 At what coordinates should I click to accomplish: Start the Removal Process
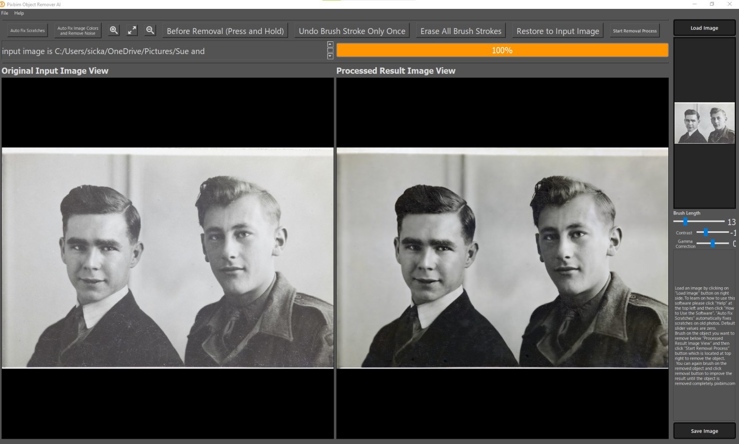point(635,31)
